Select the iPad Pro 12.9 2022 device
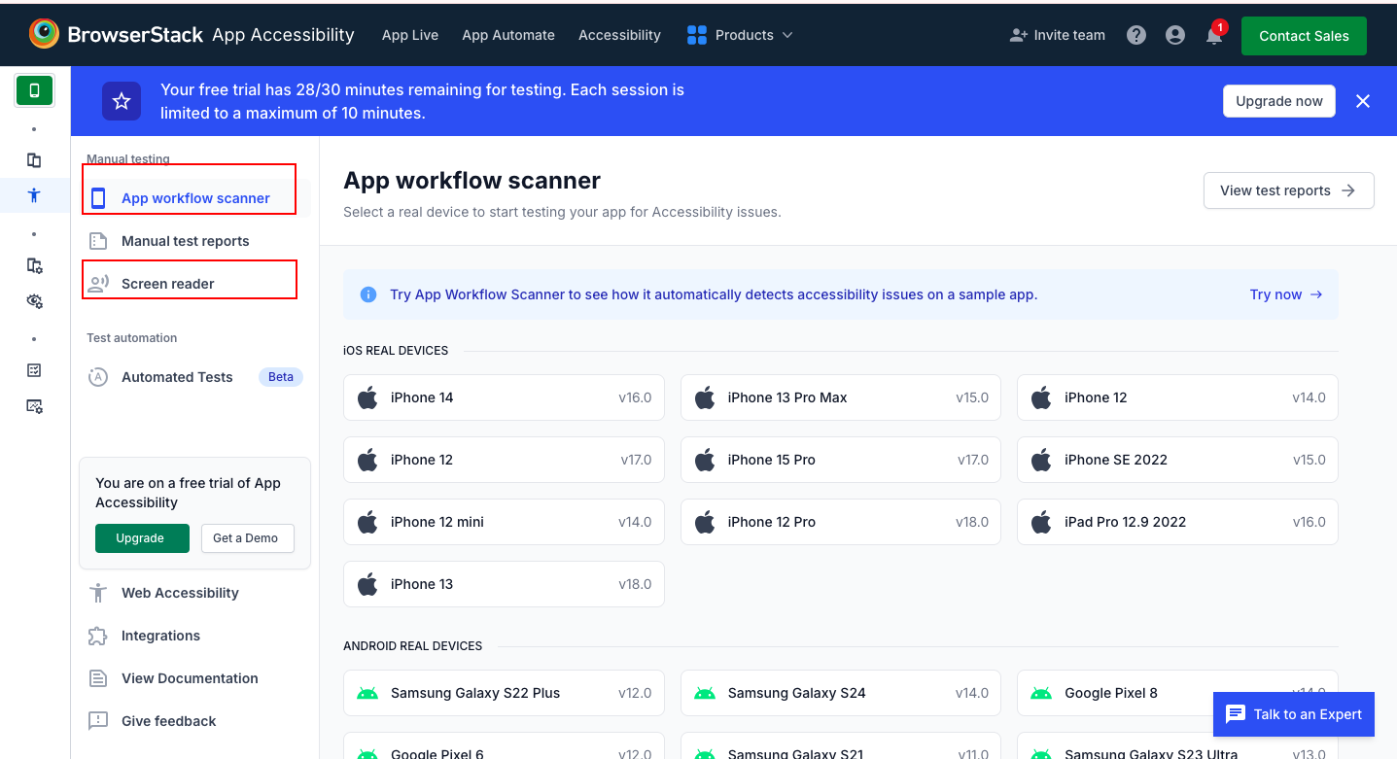The width and height of the screenshot is (1397, 759). pyautogui.click(x=1177, y=522)
